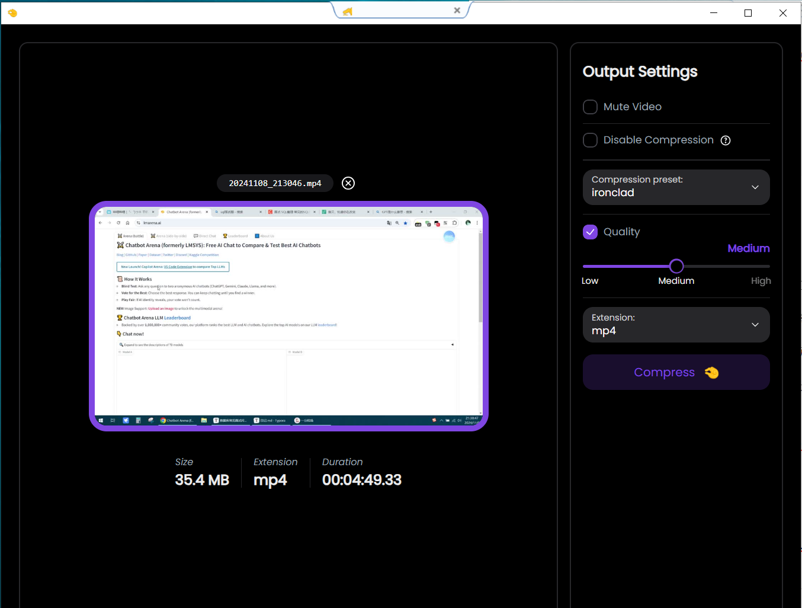This screenshot has width=802, height=608.
Task: Click the 35.4 MB size value
Action: tap(202, 480)
